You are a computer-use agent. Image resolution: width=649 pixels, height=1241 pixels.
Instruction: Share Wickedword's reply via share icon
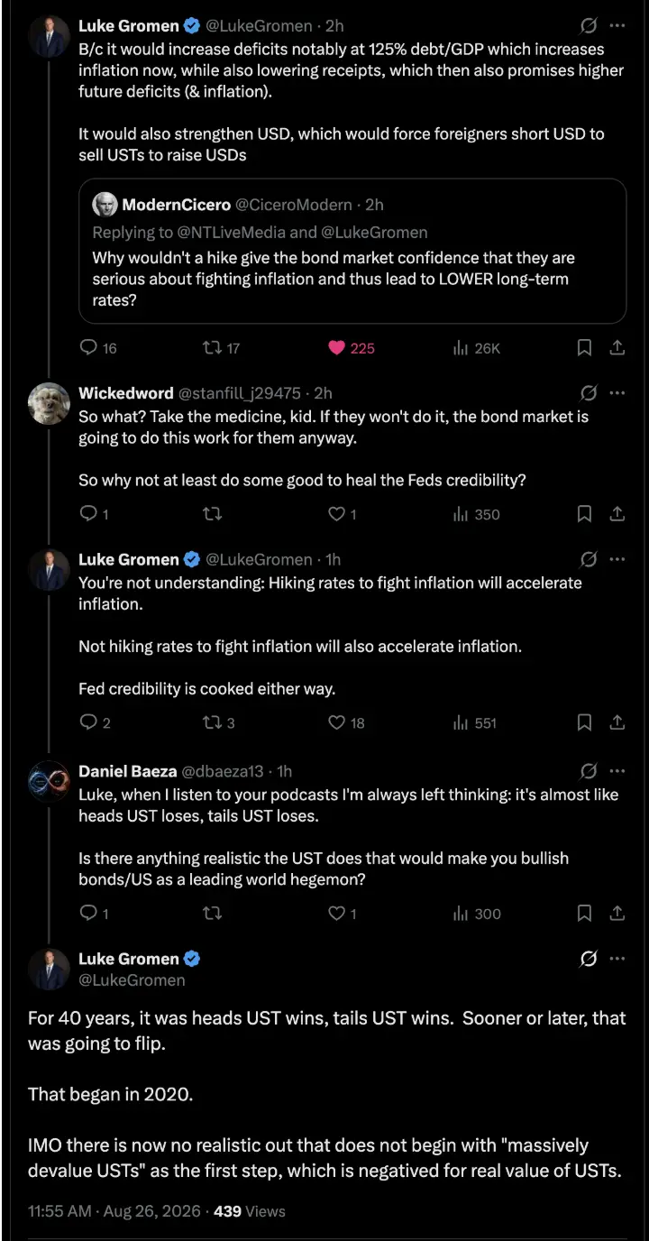[x=617, y=514]
